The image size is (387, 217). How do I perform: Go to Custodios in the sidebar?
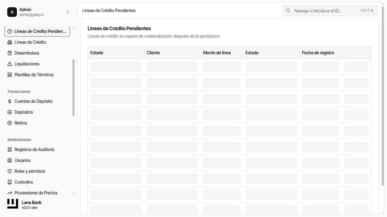click(x=24, y=182)
